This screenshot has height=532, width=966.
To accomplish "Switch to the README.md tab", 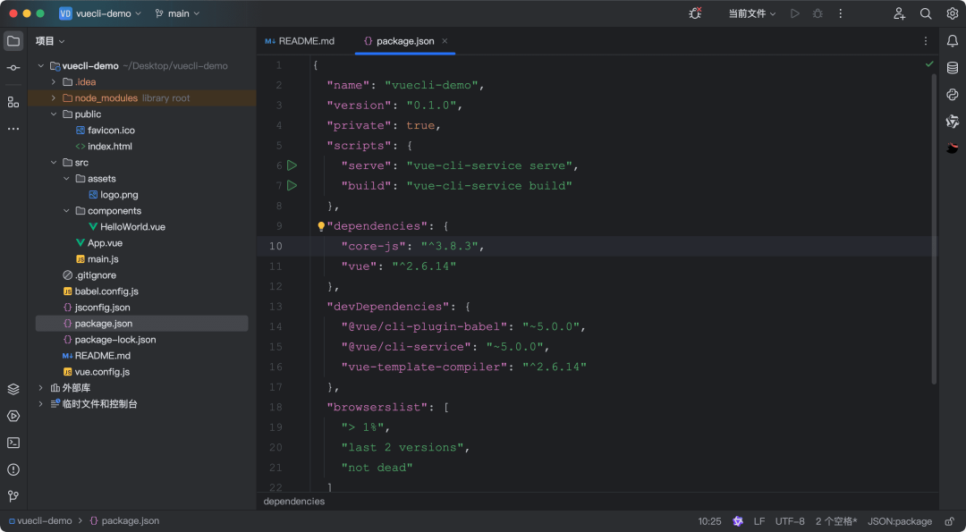I will click(x=300, y=41).
